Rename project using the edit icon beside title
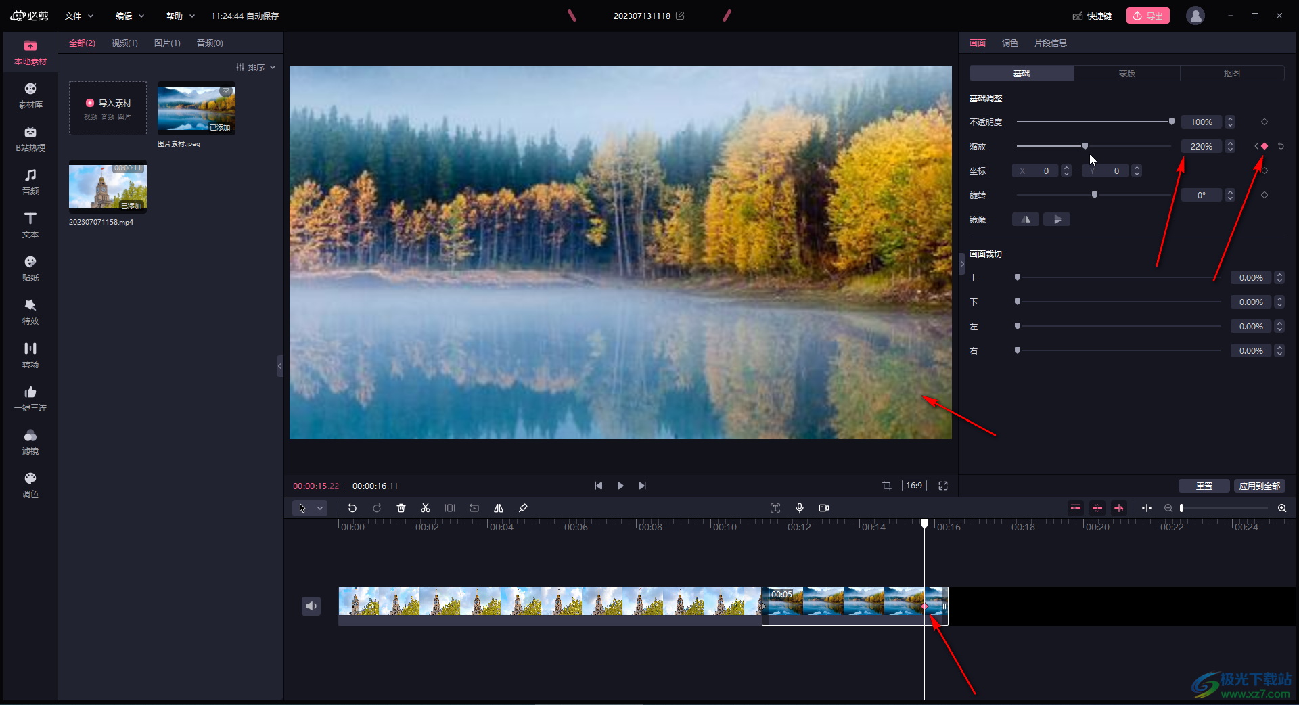 (x=680, y=16)
